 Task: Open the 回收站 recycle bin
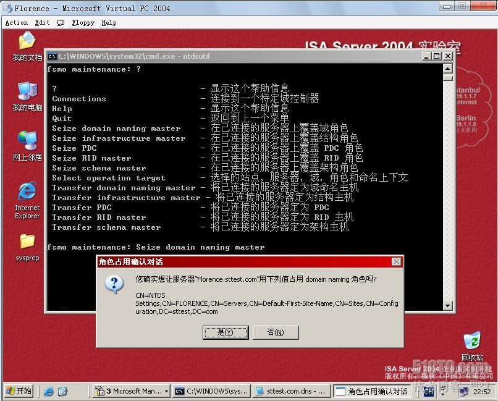472,346
